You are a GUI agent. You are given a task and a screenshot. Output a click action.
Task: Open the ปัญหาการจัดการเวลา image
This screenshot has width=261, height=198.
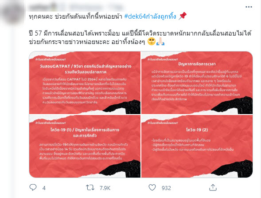(197, 83)
